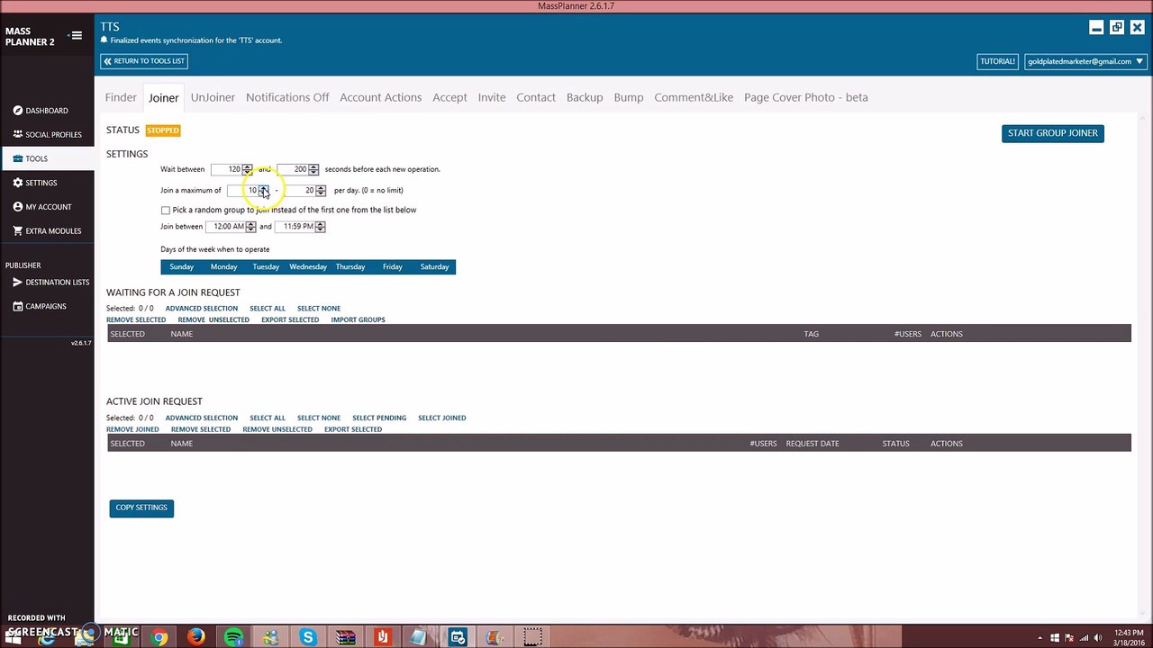Open the taskbar clock showing 12:43 PM
The width and height of the screenshot is (1153, 648).
tap(1129, 637)
